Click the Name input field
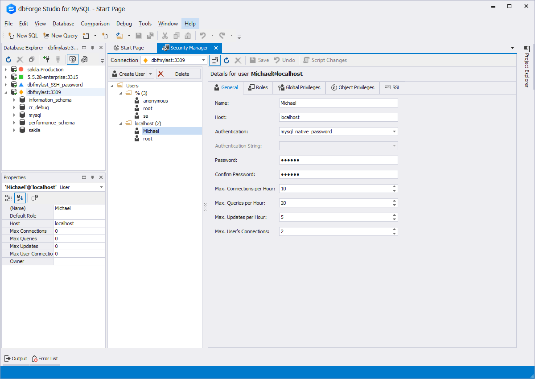535x379 pixels. 338,103
